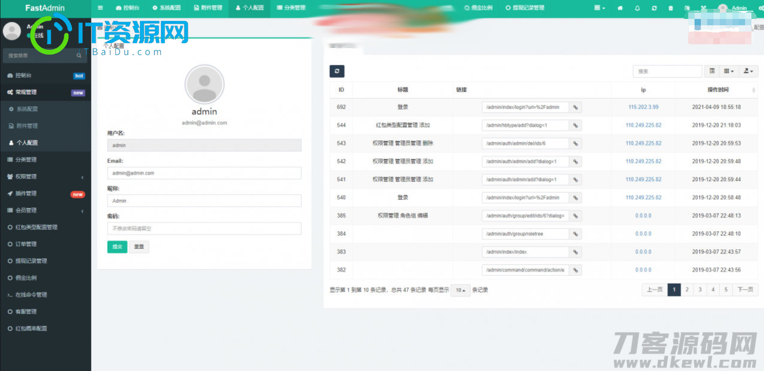
Task: Click link icon for row 692
Action: [575, 107]
